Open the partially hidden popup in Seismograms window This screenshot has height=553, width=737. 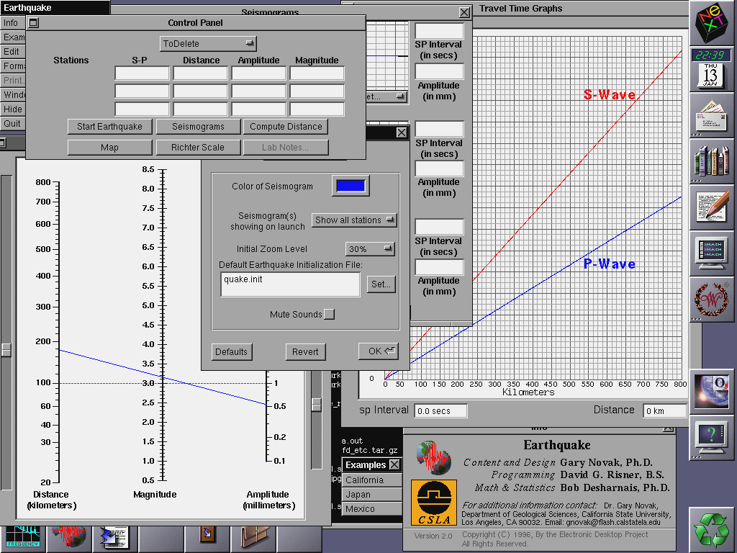[386, 96]
